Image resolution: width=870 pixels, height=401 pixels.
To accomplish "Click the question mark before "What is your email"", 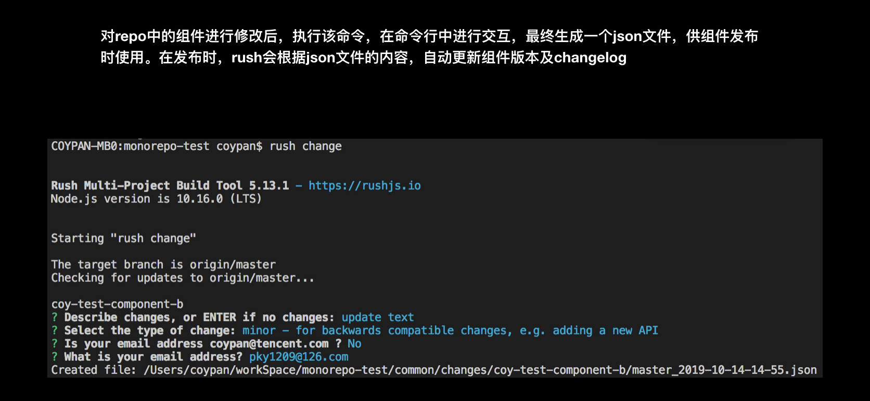I will click(55, 357).
